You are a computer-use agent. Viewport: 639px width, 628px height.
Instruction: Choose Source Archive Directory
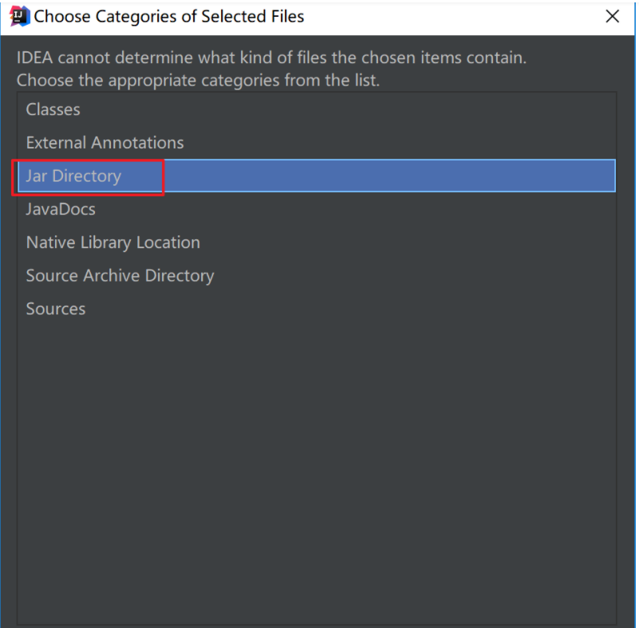(x=316, y=275)
